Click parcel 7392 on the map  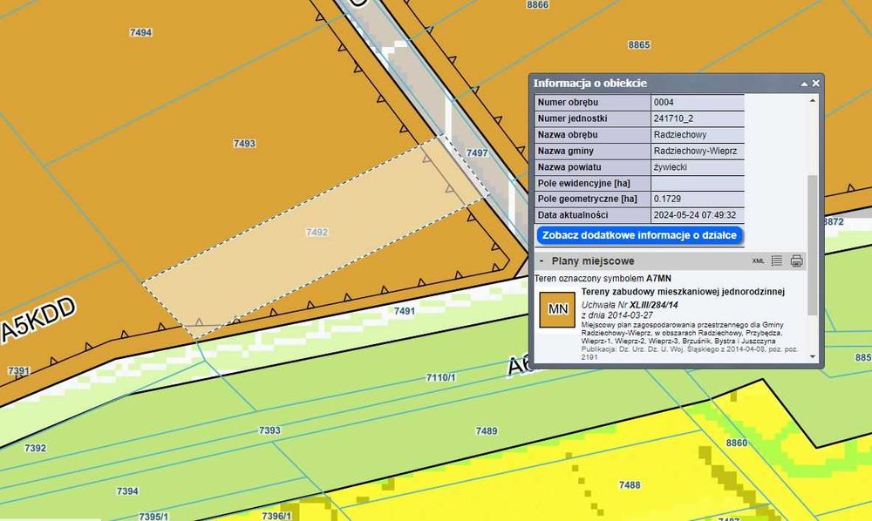click(x=35, y=448)
